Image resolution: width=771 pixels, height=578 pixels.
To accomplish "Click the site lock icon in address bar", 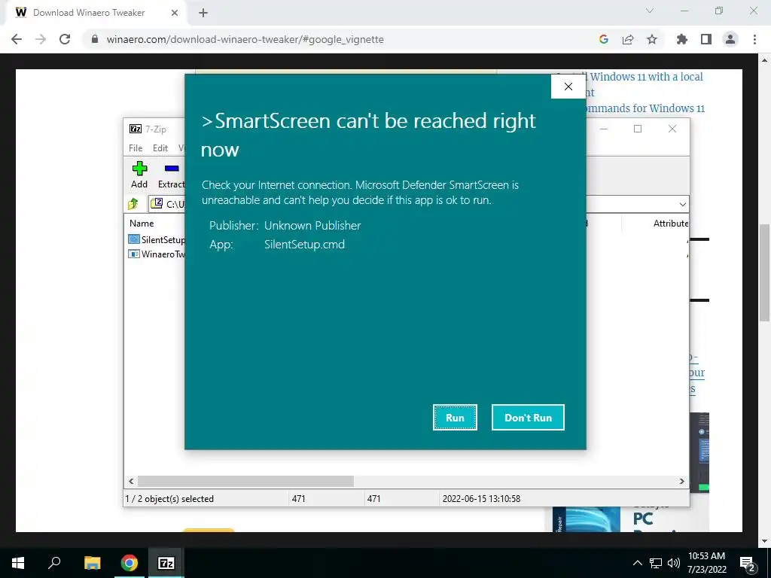I will click(95, 39).
